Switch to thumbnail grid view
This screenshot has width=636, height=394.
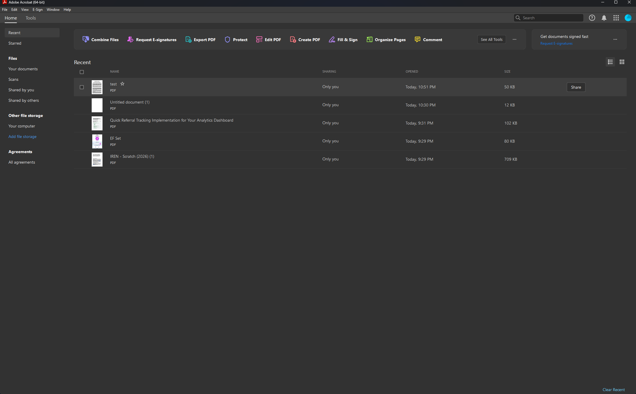click(622, 62)
